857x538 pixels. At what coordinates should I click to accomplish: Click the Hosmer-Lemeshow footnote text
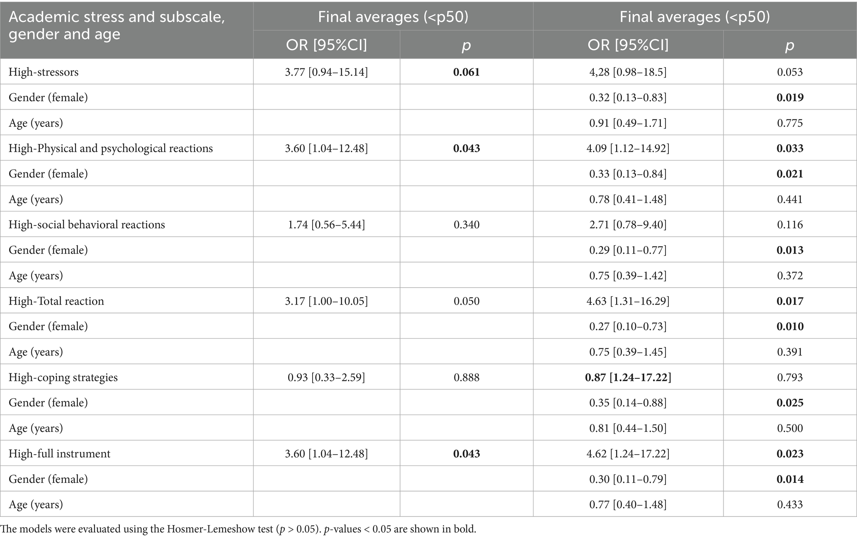pos(238,529)
